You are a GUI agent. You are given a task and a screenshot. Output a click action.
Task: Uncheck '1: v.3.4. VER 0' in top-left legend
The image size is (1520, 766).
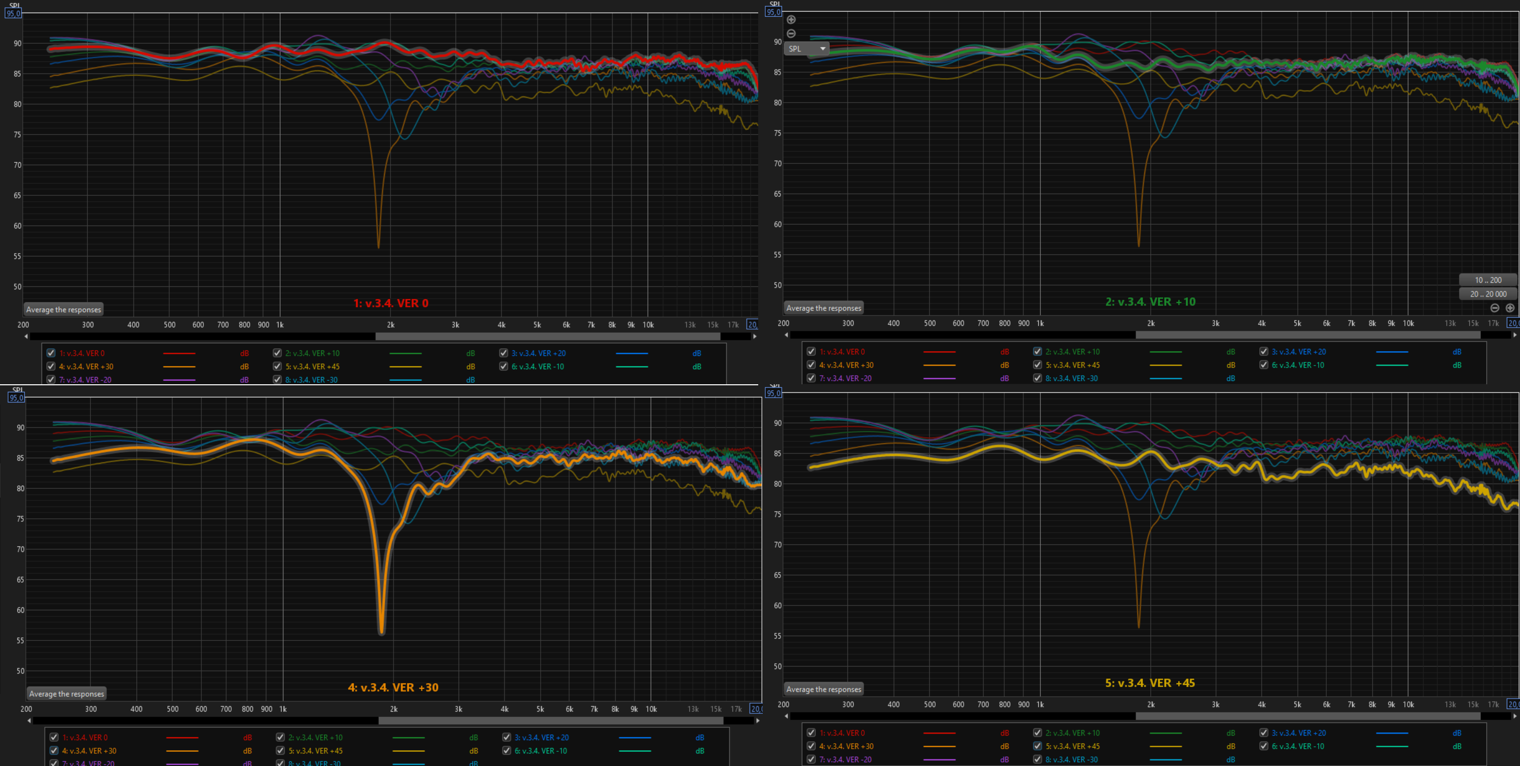coord(51,353)
